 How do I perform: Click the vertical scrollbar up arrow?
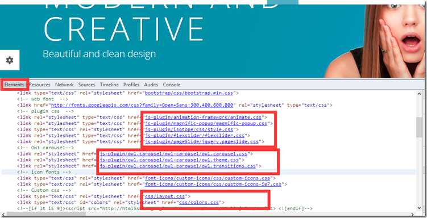419,94
